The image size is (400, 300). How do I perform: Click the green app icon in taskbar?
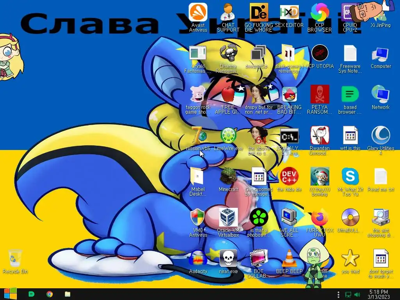pyautogui.click(x=31, y=294)
